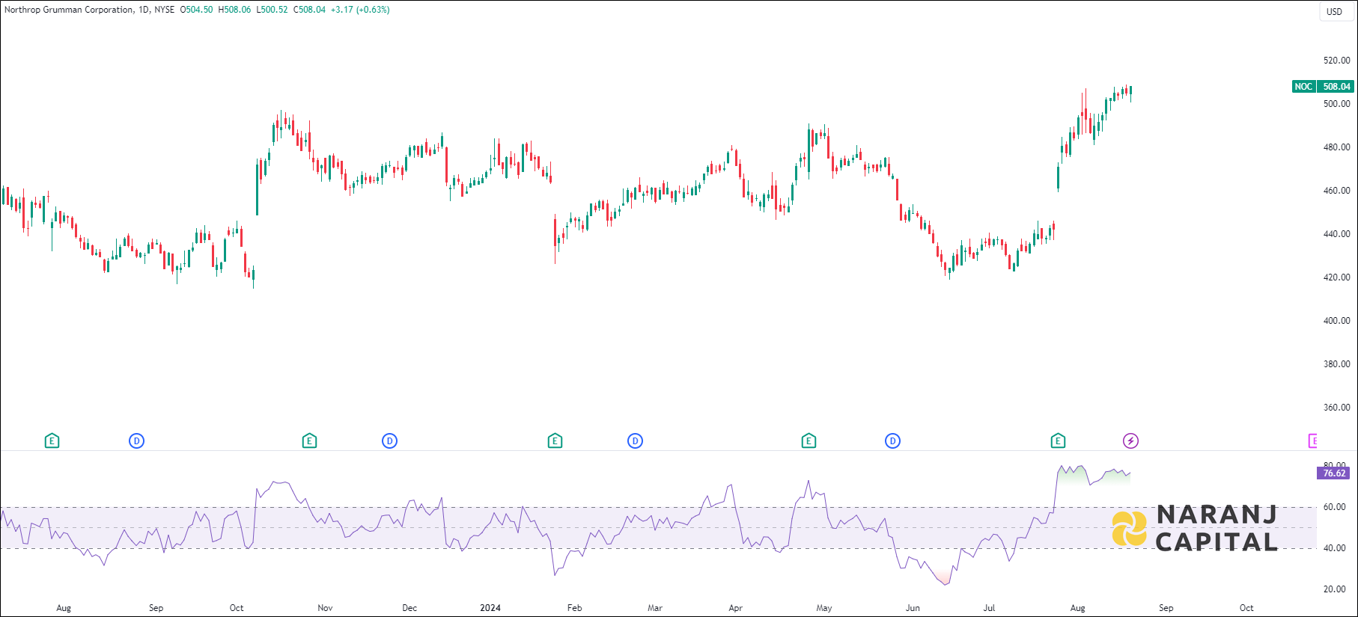Click the Mar label on time axis
Screen dimensions: 1358x617
pos(655,608)
